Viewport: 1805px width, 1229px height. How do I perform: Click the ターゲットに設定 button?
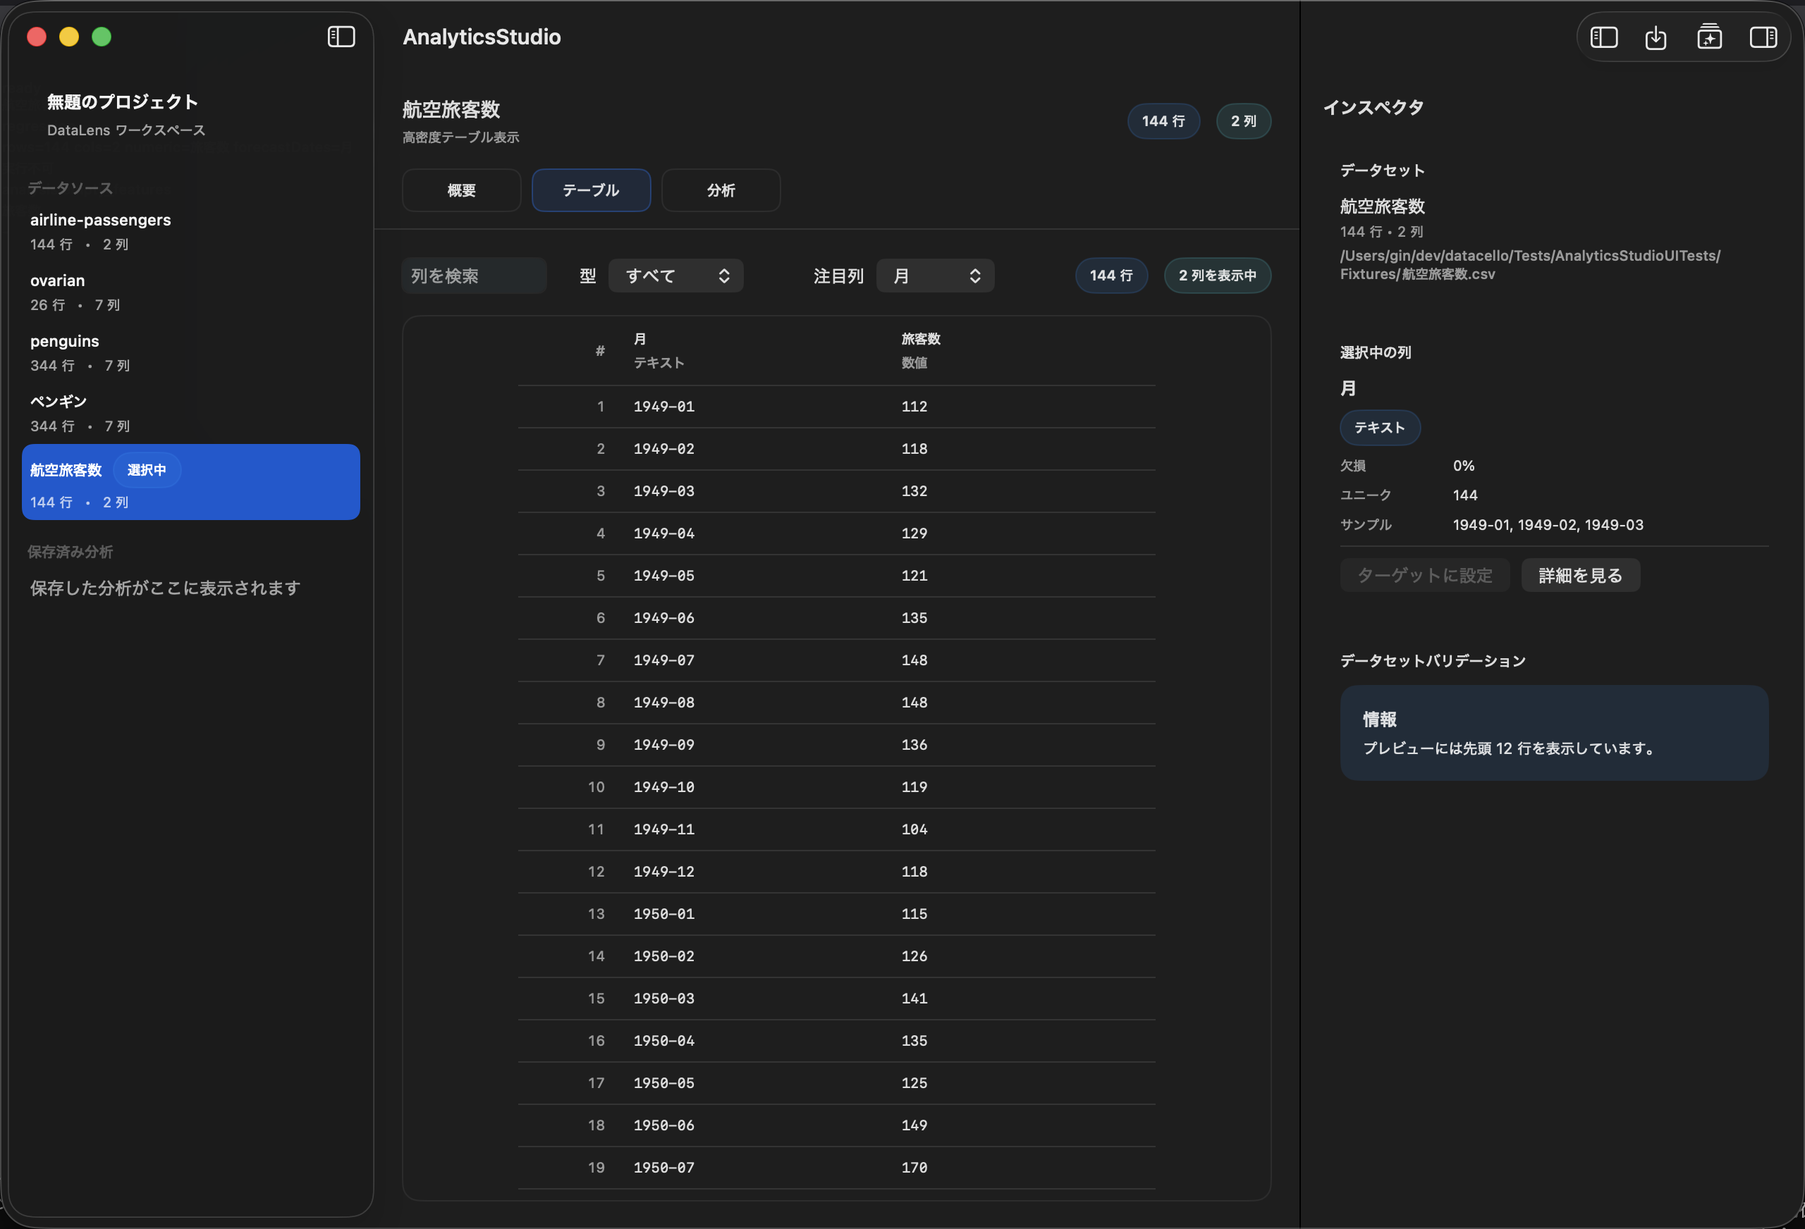[x=1425, y=575]
